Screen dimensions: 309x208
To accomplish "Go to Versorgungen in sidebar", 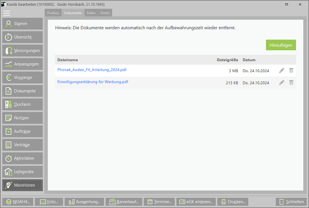I will click(23, 51).
